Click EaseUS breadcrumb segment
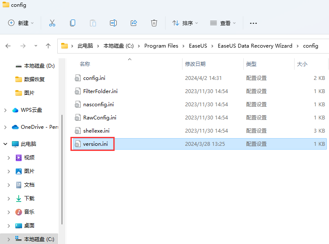 click(198, 46)
